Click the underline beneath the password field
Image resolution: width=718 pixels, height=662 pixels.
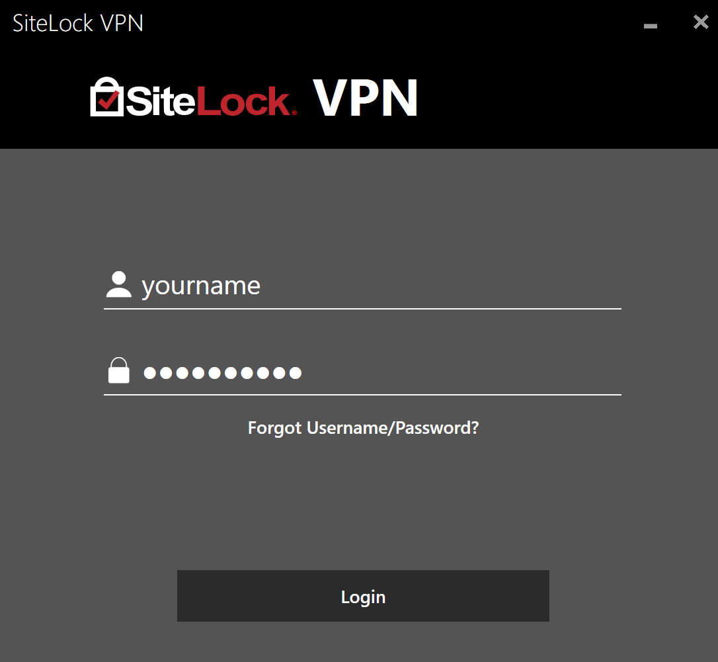point(363,394)
